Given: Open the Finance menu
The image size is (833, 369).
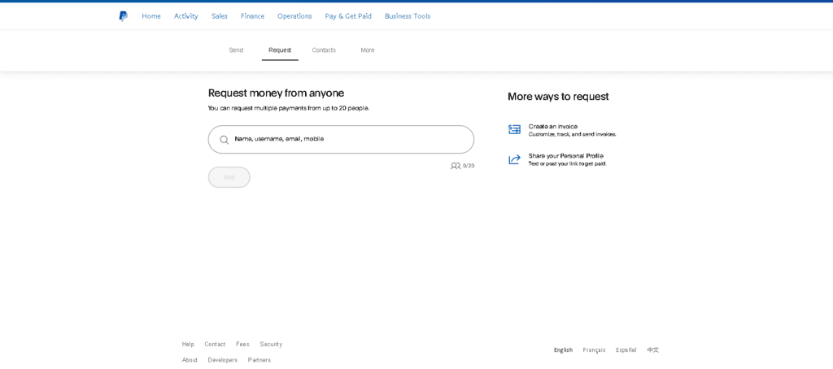Looking at the screenshot, I should click(x=252, y=16).
